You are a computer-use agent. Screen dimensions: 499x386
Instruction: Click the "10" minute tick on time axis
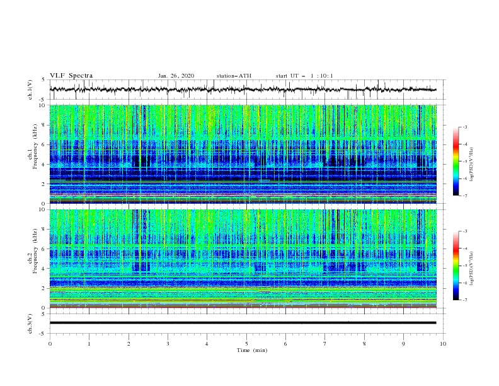coord(443,344)
